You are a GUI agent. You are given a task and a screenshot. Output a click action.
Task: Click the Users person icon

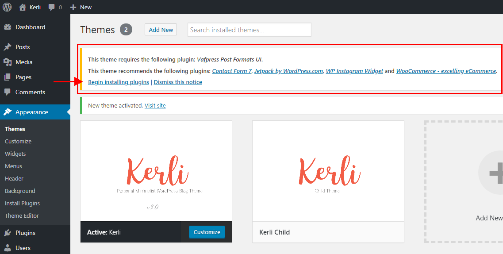[8, 248]
